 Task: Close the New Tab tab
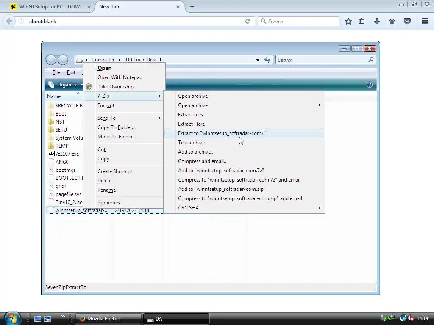click(x=178, y=7)
